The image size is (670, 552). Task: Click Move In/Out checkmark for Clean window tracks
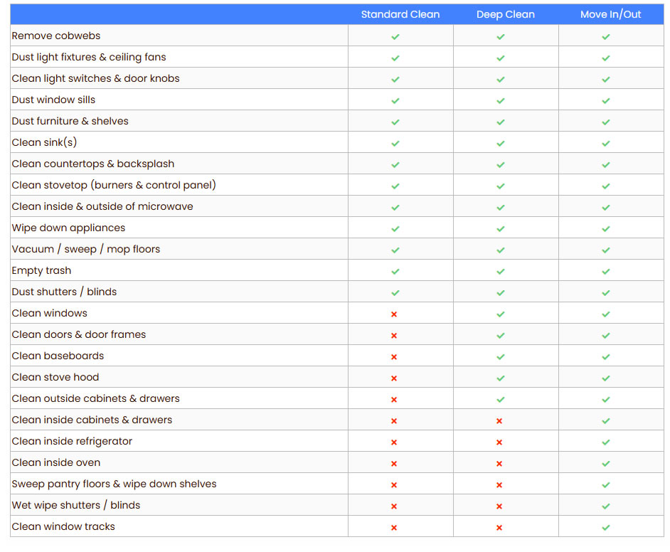click(606, 527)
